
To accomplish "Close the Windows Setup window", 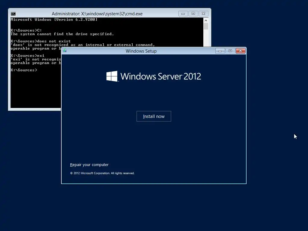I will (x=240, y=51).
